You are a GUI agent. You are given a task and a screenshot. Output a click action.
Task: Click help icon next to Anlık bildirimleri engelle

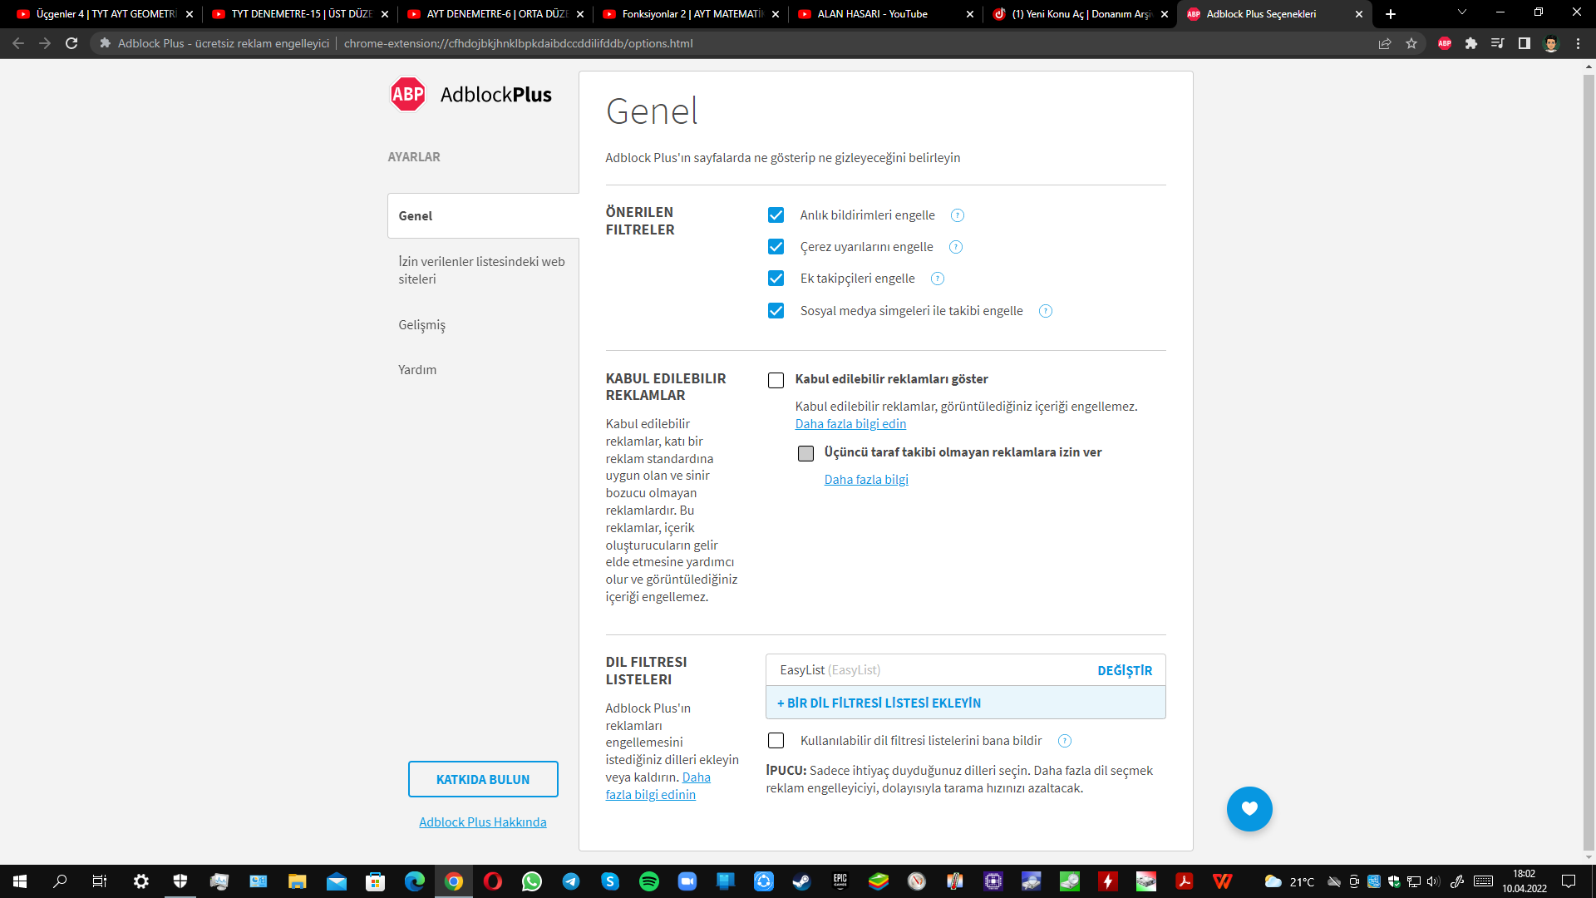(x=958, y=215)
